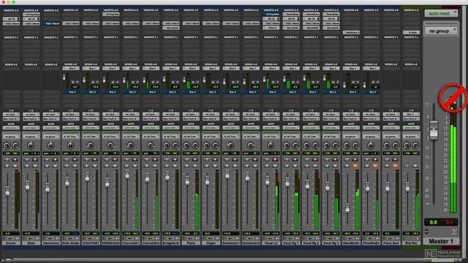Select the Drums track name
The image size is (468, 263).
12,243
